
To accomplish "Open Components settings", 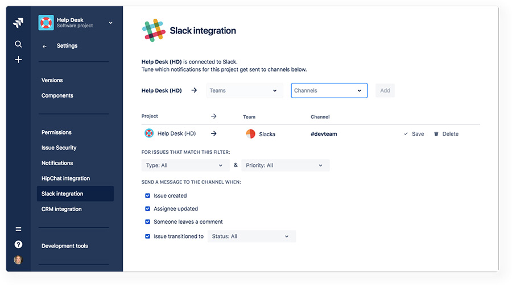I will tap(57, 95).
